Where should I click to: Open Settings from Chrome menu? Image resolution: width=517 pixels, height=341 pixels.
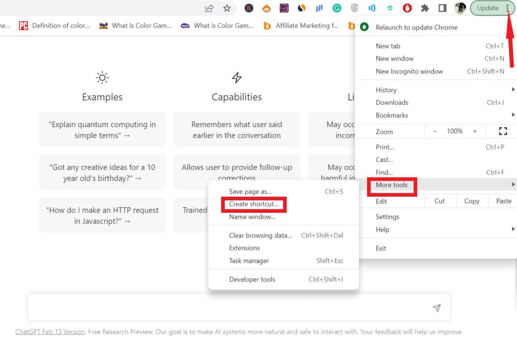point(436,217)
